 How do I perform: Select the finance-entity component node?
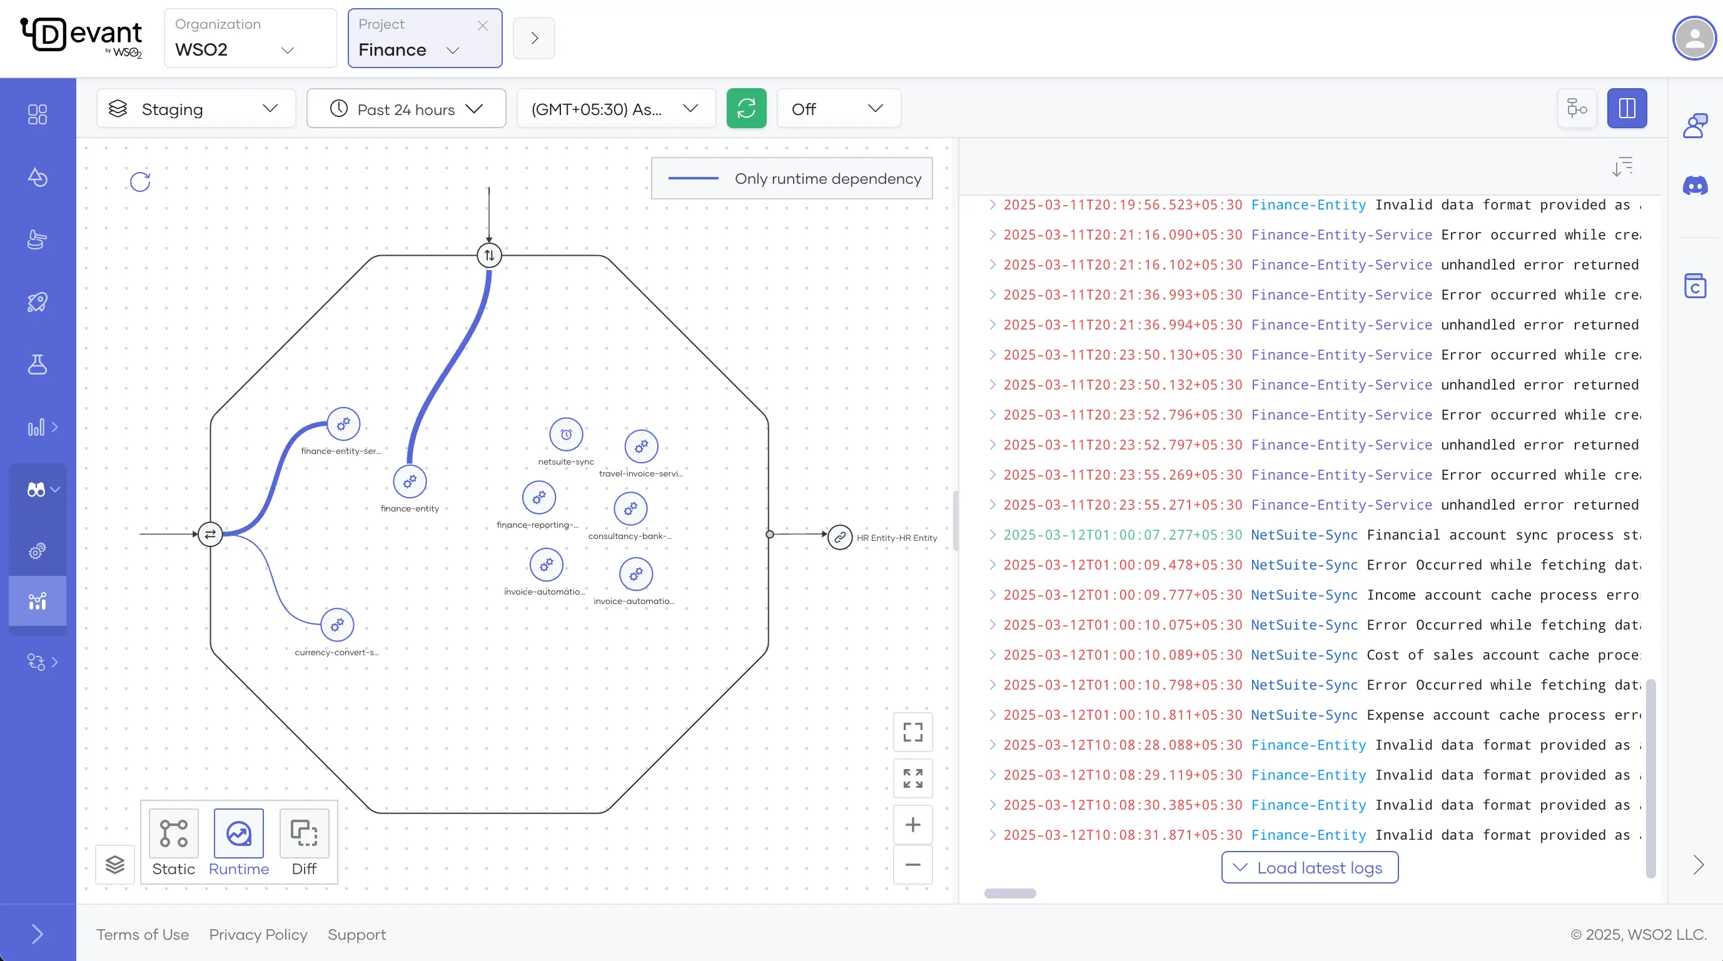[x=410, y=481]
